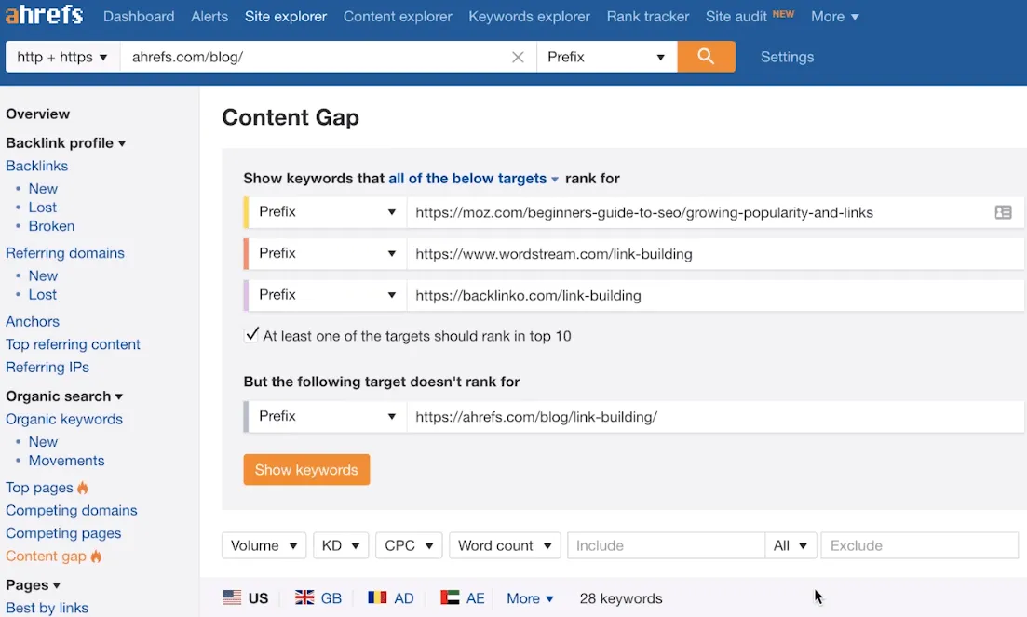
Task: Open More countries dropdown
Action: [530, 598]
